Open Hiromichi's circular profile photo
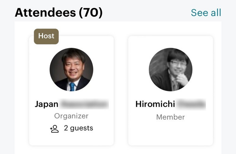This screenshot has width=236, height=154. (x=170, y=69)
